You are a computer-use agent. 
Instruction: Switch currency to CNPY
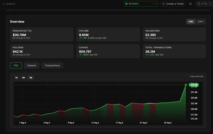[x=200, y=22]
